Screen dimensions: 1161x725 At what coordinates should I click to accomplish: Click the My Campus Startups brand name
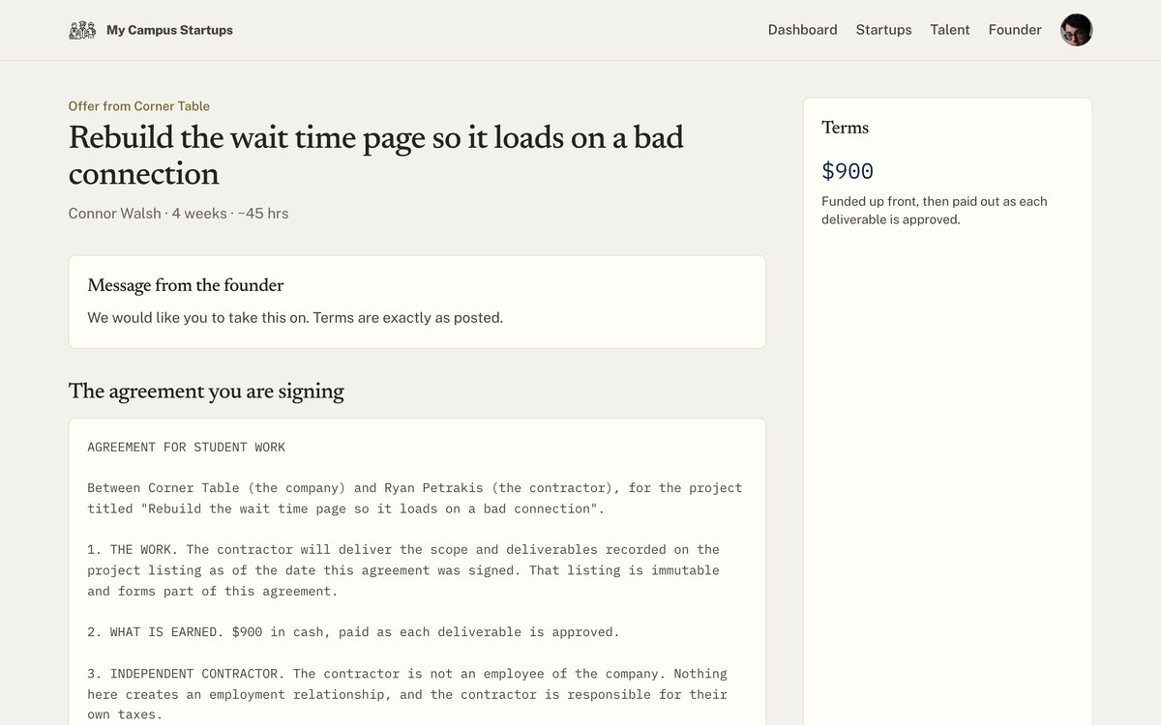169,30
